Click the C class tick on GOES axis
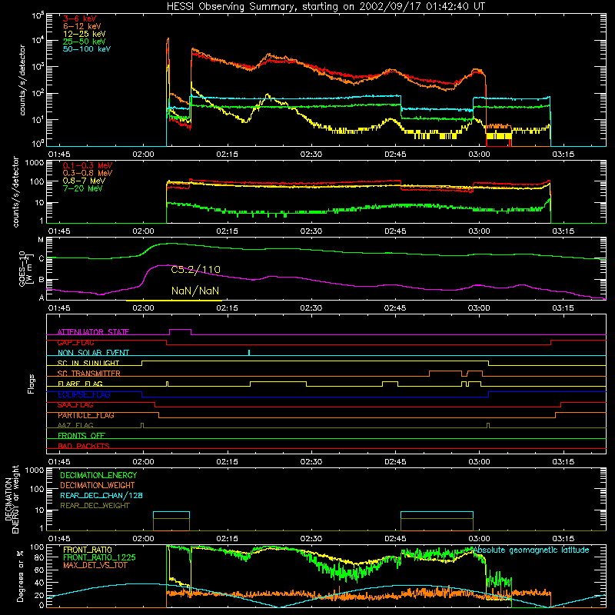The width and height of the screenshot is (615, 615). (x=41, y=258)
